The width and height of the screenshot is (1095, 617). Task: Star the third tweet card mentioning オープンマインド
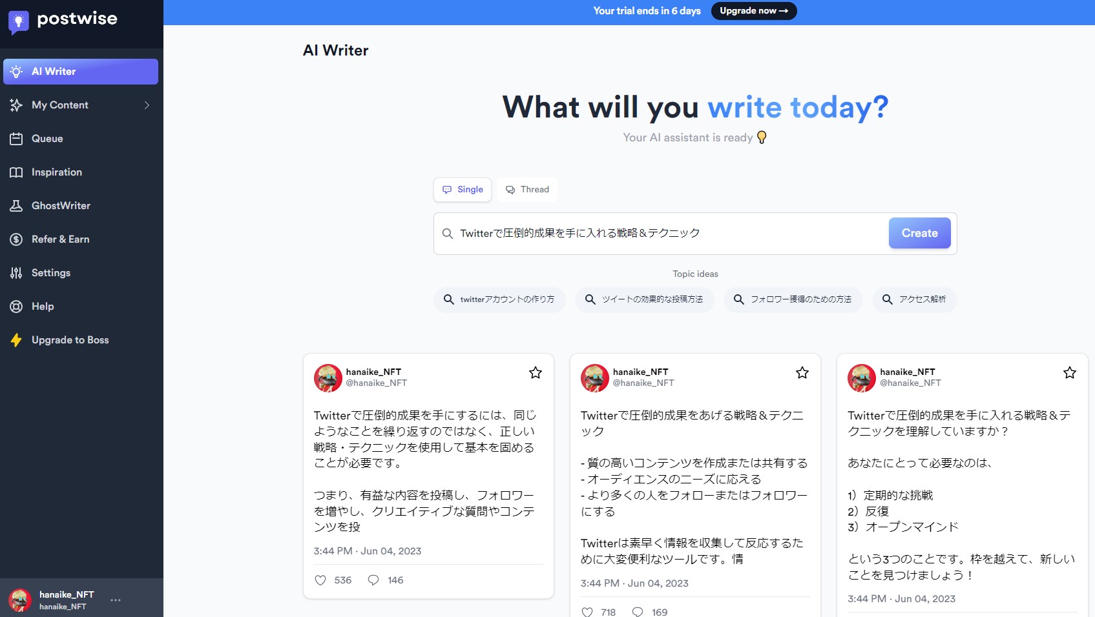click(x=1070, y=372)
